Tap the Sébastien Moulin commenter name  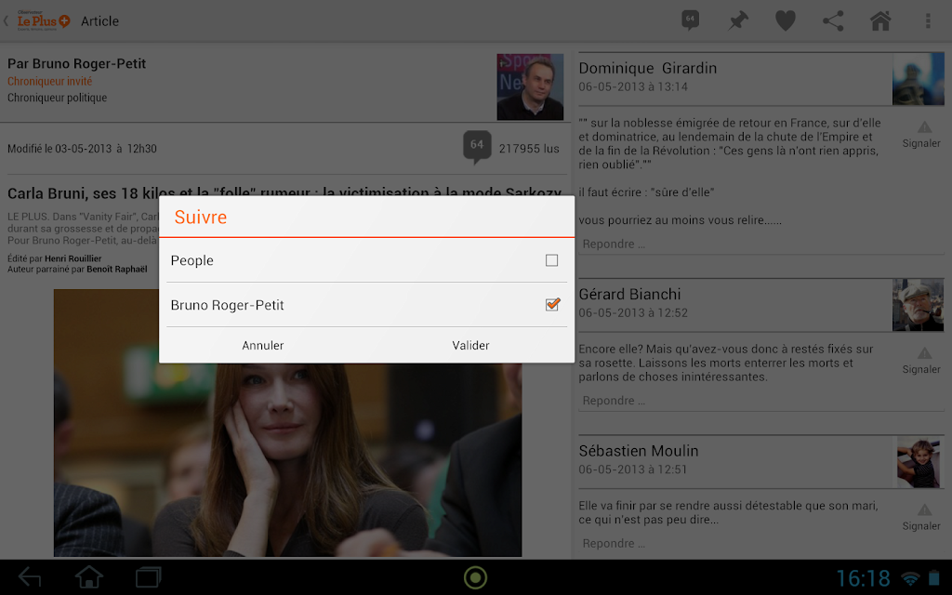click(x=639, y=451)
